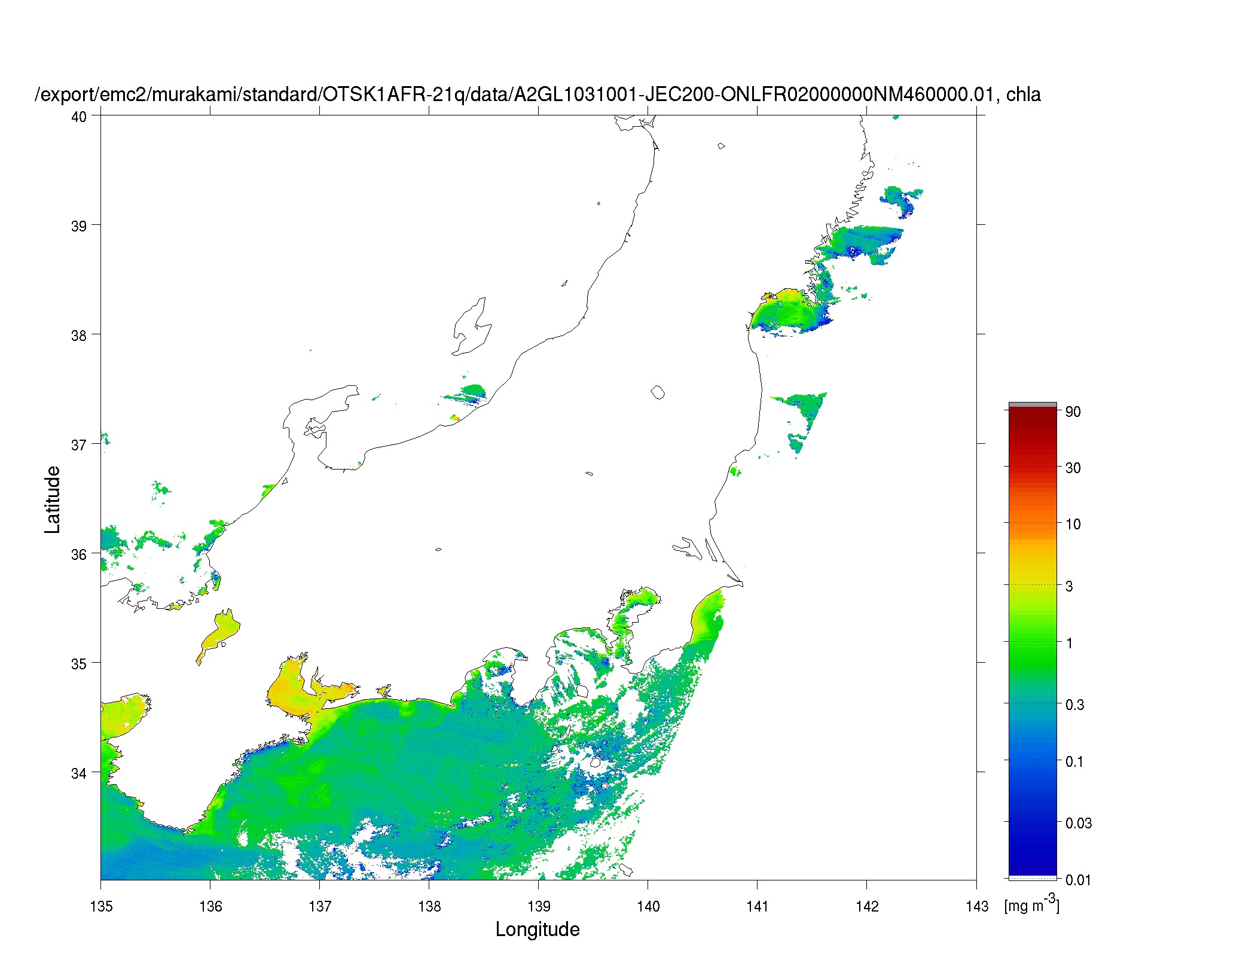Click the 'Longitude' axis label
The image size is (1255, 957).
pyautogui.click(x=538, y=929)
